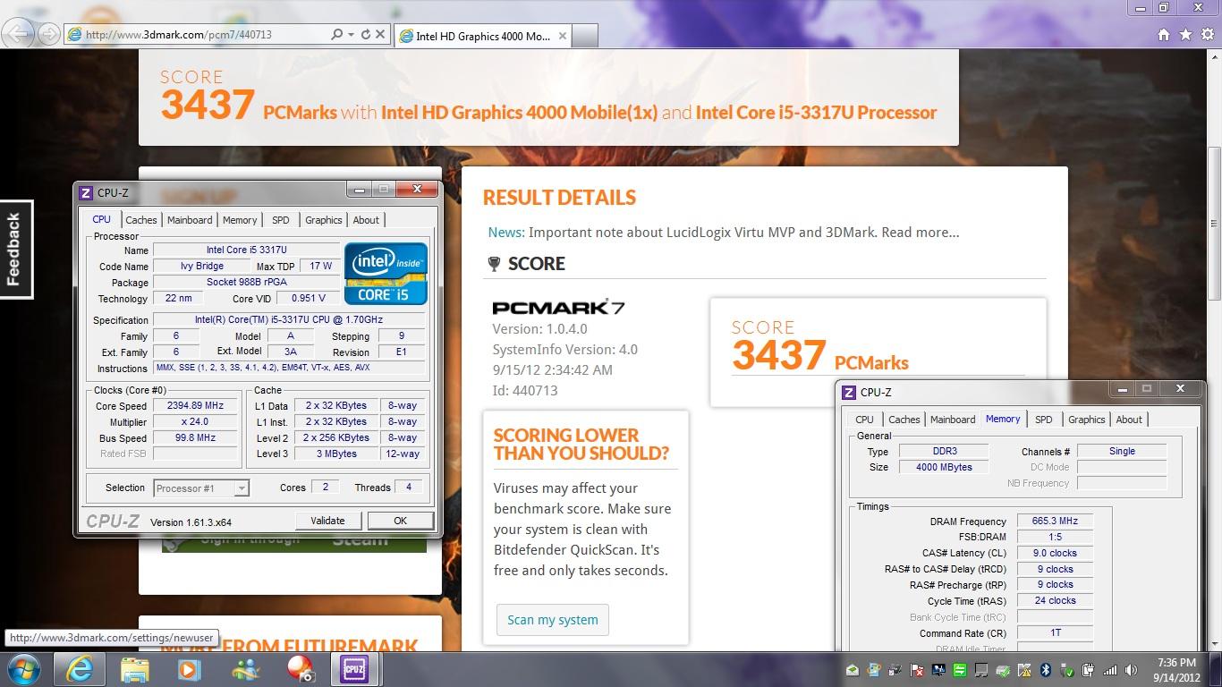1222x687 pixels.
Task: Click Validate button in CPU-Z
Action: click(327, 521)
